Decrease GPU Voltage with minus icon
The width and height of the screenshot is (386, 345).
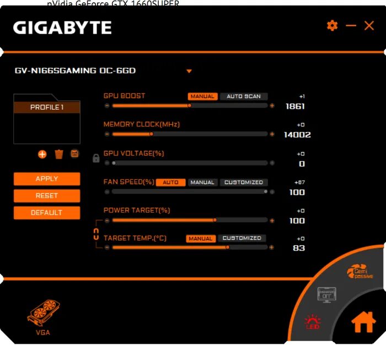(107, 163)
